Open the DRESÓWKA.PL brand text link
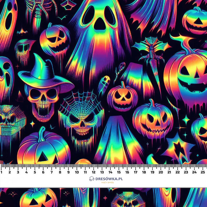The image size is (207, 207). pos(106,179)
